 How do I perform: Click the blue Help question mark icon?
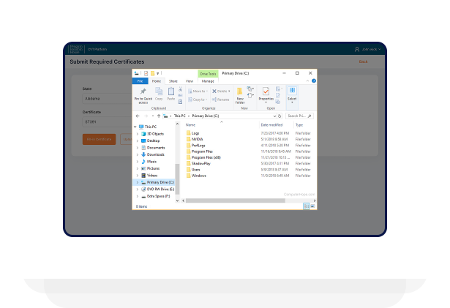coord(314,81)
